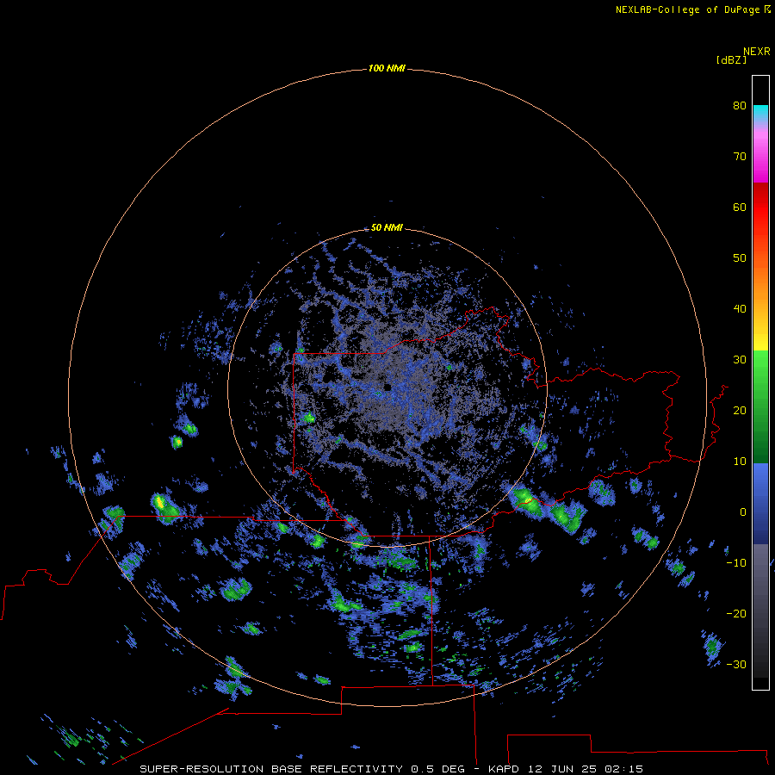The image size is (775, 775).
Task: Pick the cyan band of the color scale
Action: [760, 112]
